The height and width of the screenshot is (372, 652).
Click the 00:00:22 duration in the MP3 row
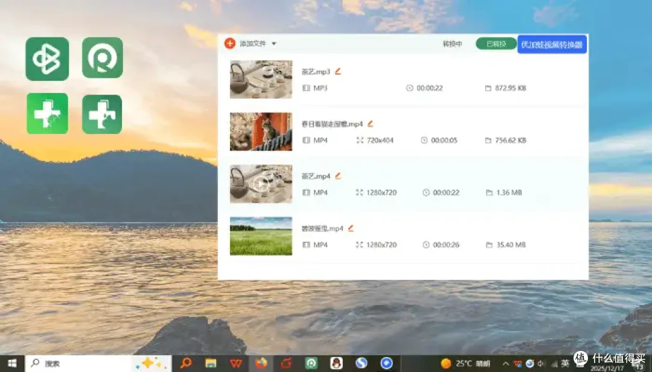pyautogui.click(x=430, y=88)
